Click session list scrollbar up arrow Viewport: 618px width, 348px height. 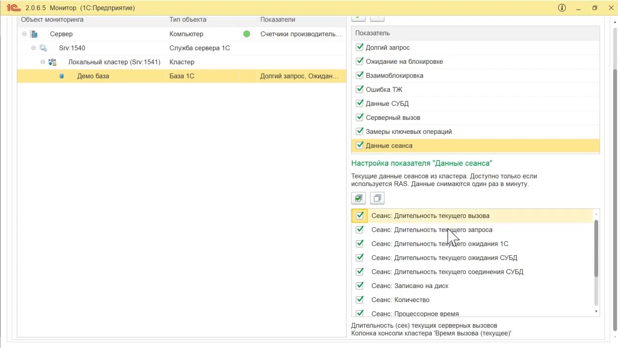[x=596, y=214]
